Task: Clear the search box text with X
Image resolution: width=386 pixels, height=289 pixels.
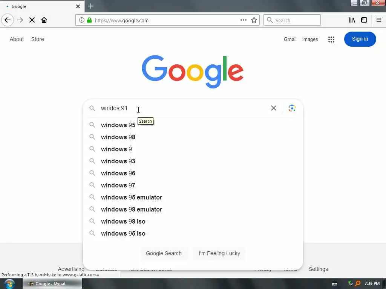Action: pyautogui.click(x=274, y=108)
